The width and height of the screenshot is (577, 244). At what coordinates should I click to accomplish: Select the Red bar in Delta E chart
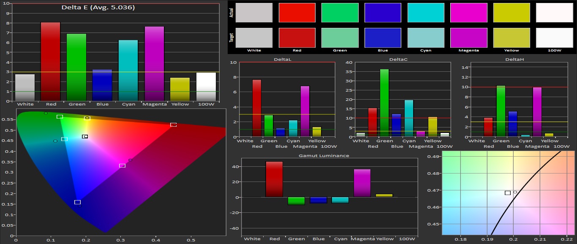(50, 62)
